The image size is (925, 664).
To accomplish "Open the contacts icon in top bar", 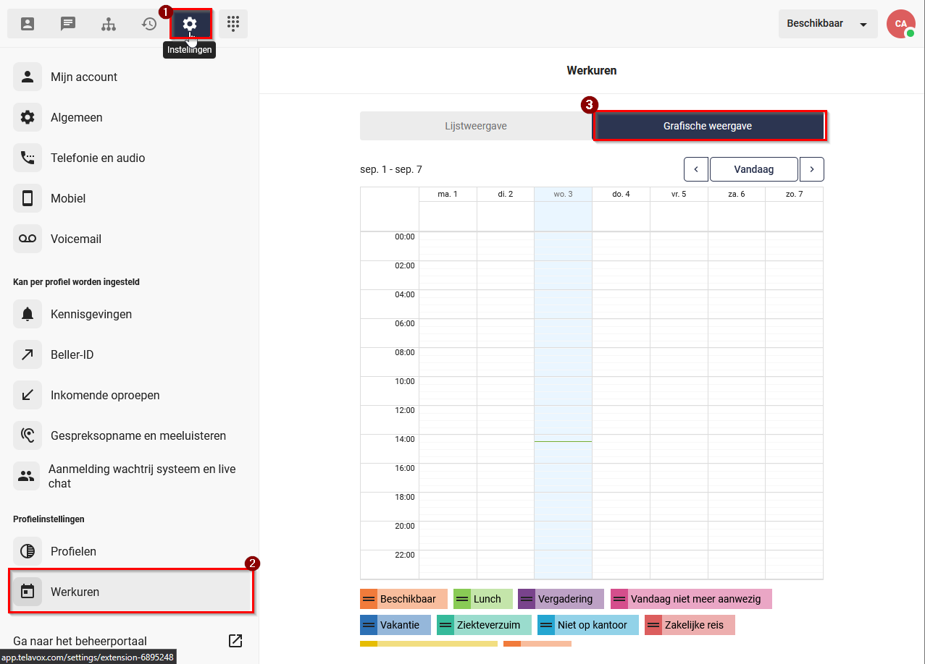I will (x=28, y=24).
